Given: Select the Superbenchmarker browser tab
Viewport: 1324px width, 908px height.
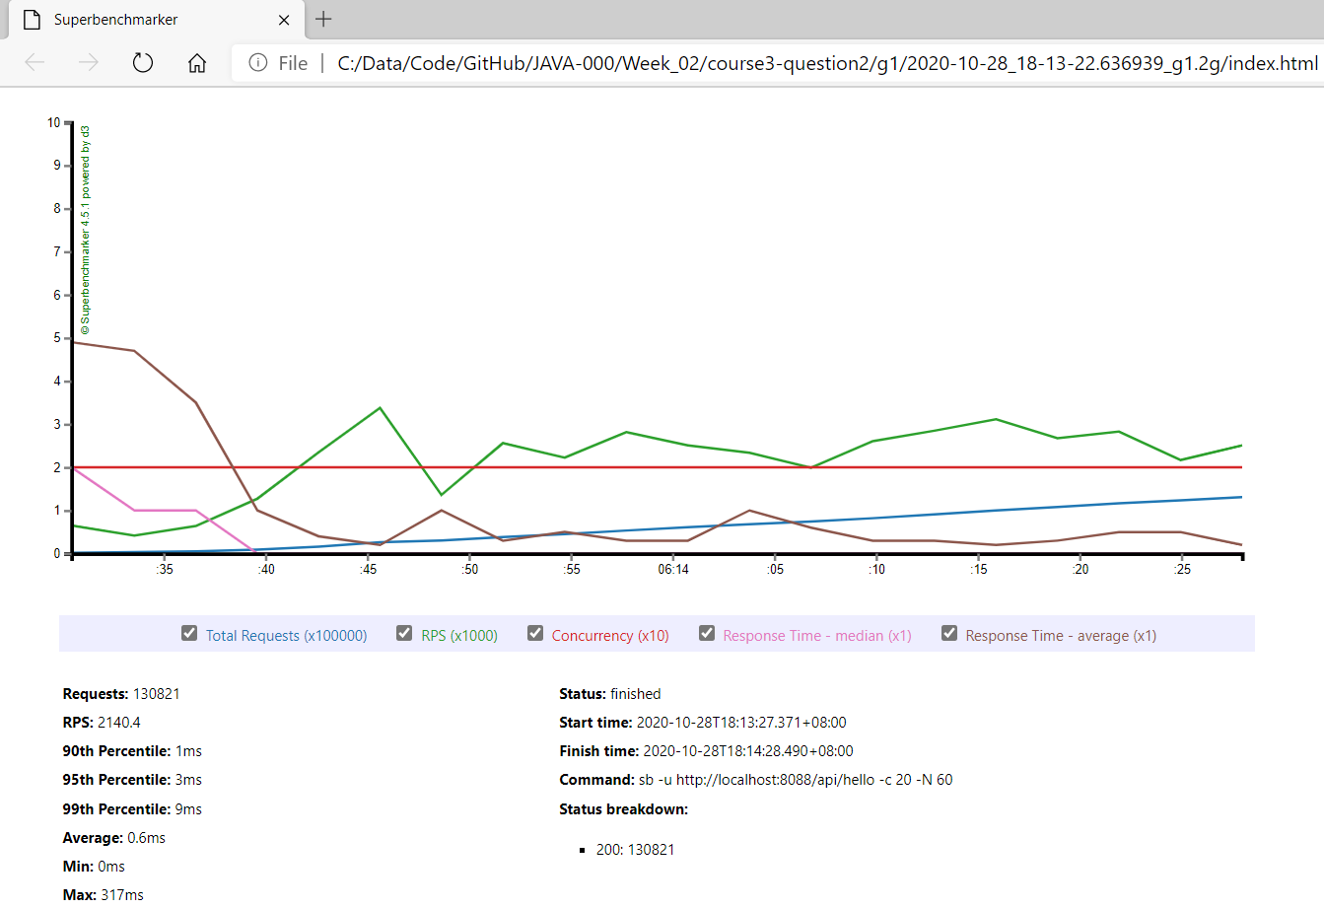Looking at the screenshot, I should 158,20.
